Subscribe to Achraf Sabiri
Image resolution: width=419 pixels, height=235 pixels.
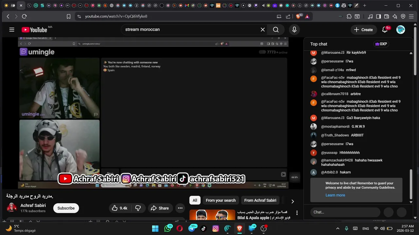pyautogui.click(x=66, y=208)
